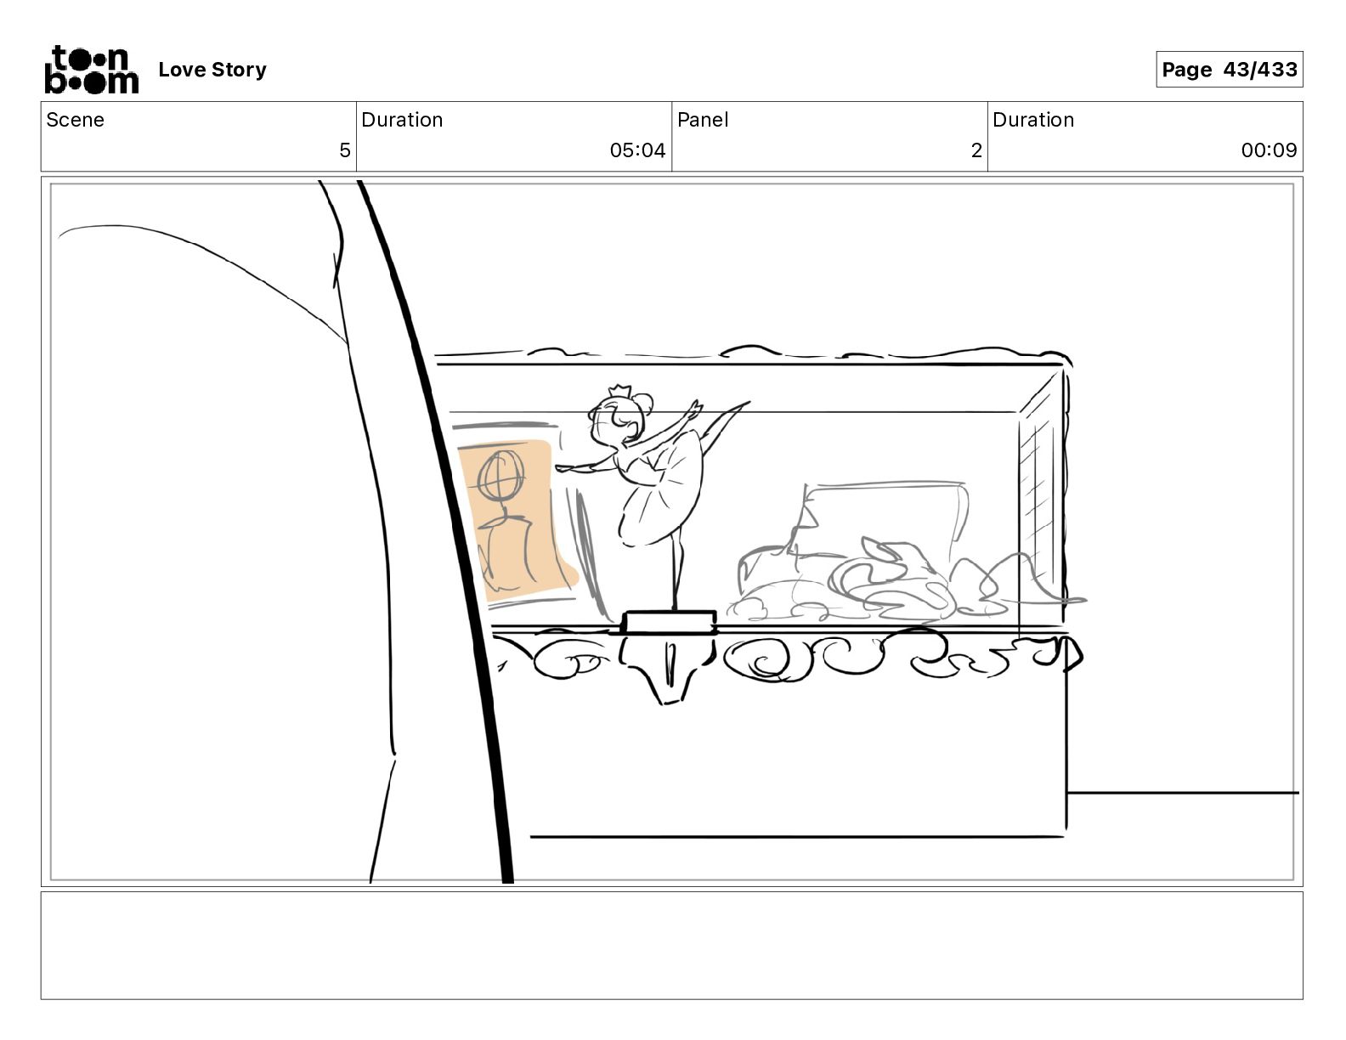Select scene duration value '05:04'
The width and height of the screenshot is (1346, 1040).
click(x=637, y=150)
